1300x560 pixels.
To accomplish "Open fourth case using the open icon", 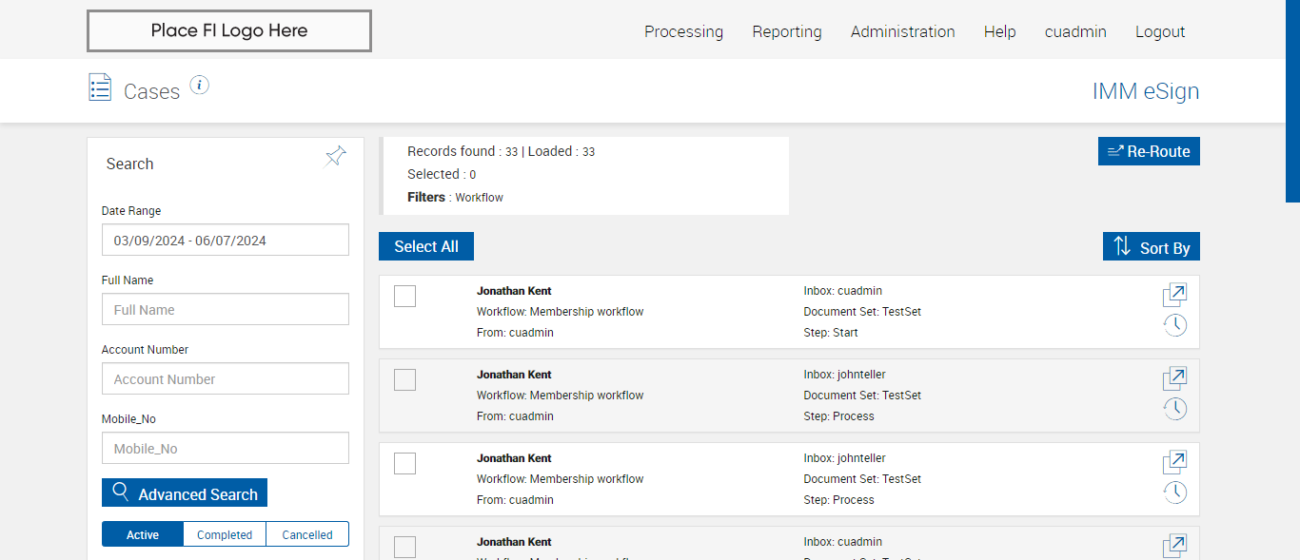I will pos(1174,546).
